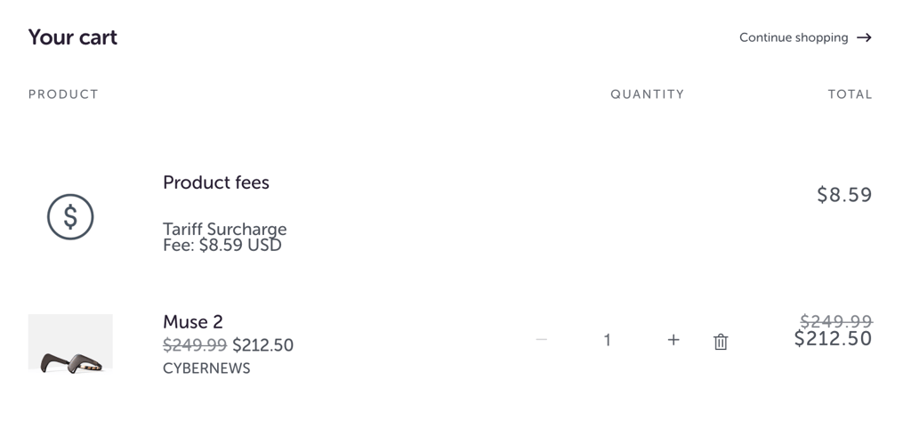
Task: Select the quantity input showing 1
Action: (607, 340)
